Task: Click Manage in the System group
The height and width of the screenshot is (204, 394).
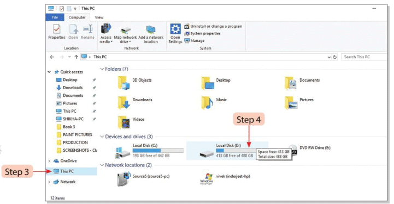Action: tap(195, 40)
